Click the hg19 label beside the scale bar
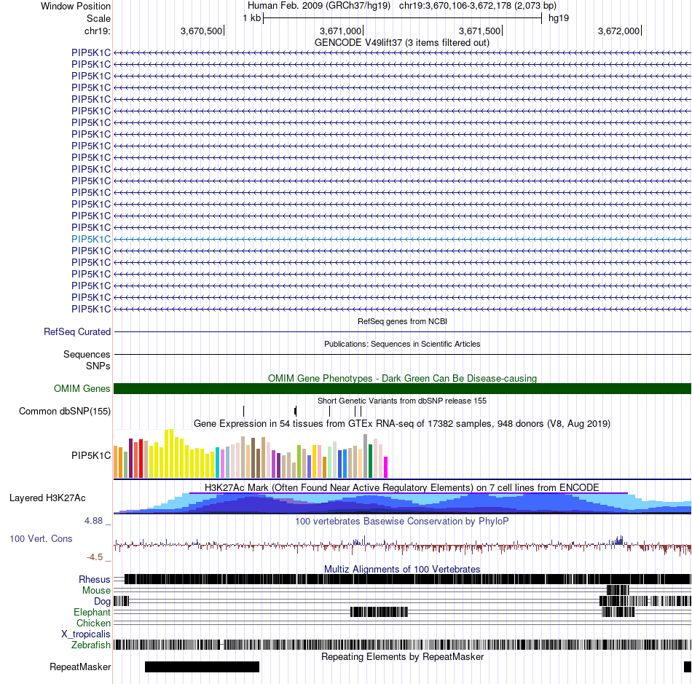The width and height of the screenshot is (692, 684). pyautogui.click(x=558, y=18)
